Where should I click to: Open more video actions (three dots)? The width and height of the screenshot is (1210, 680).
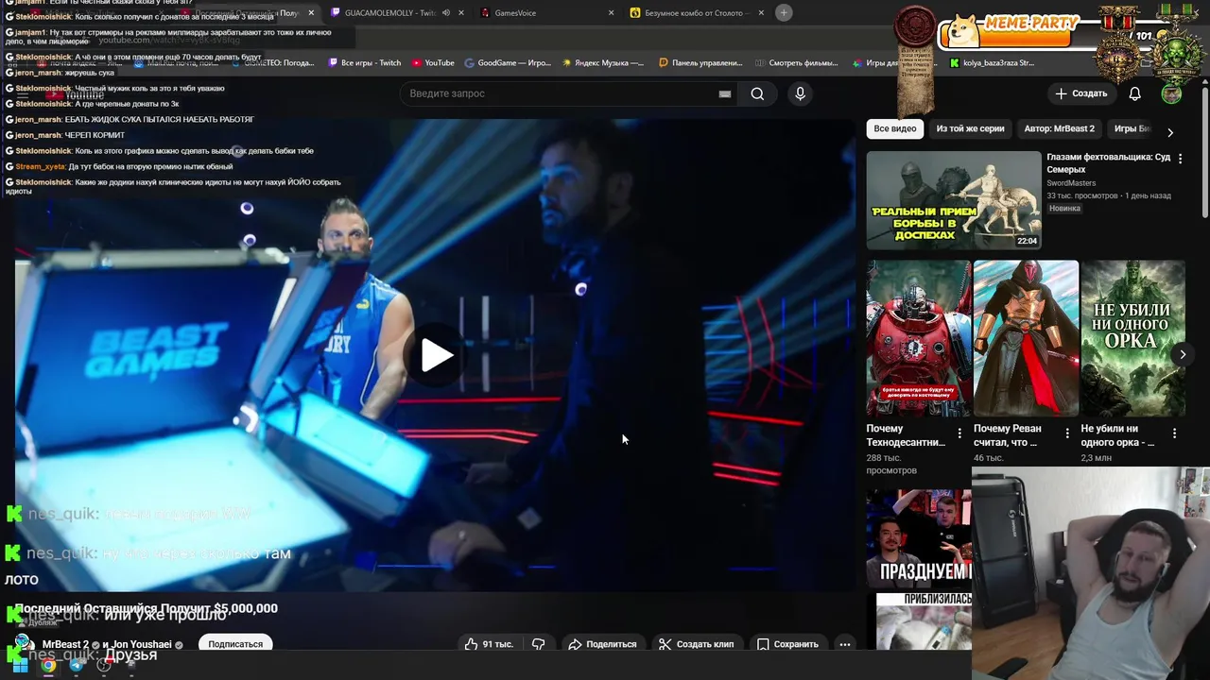pos(845,644)
